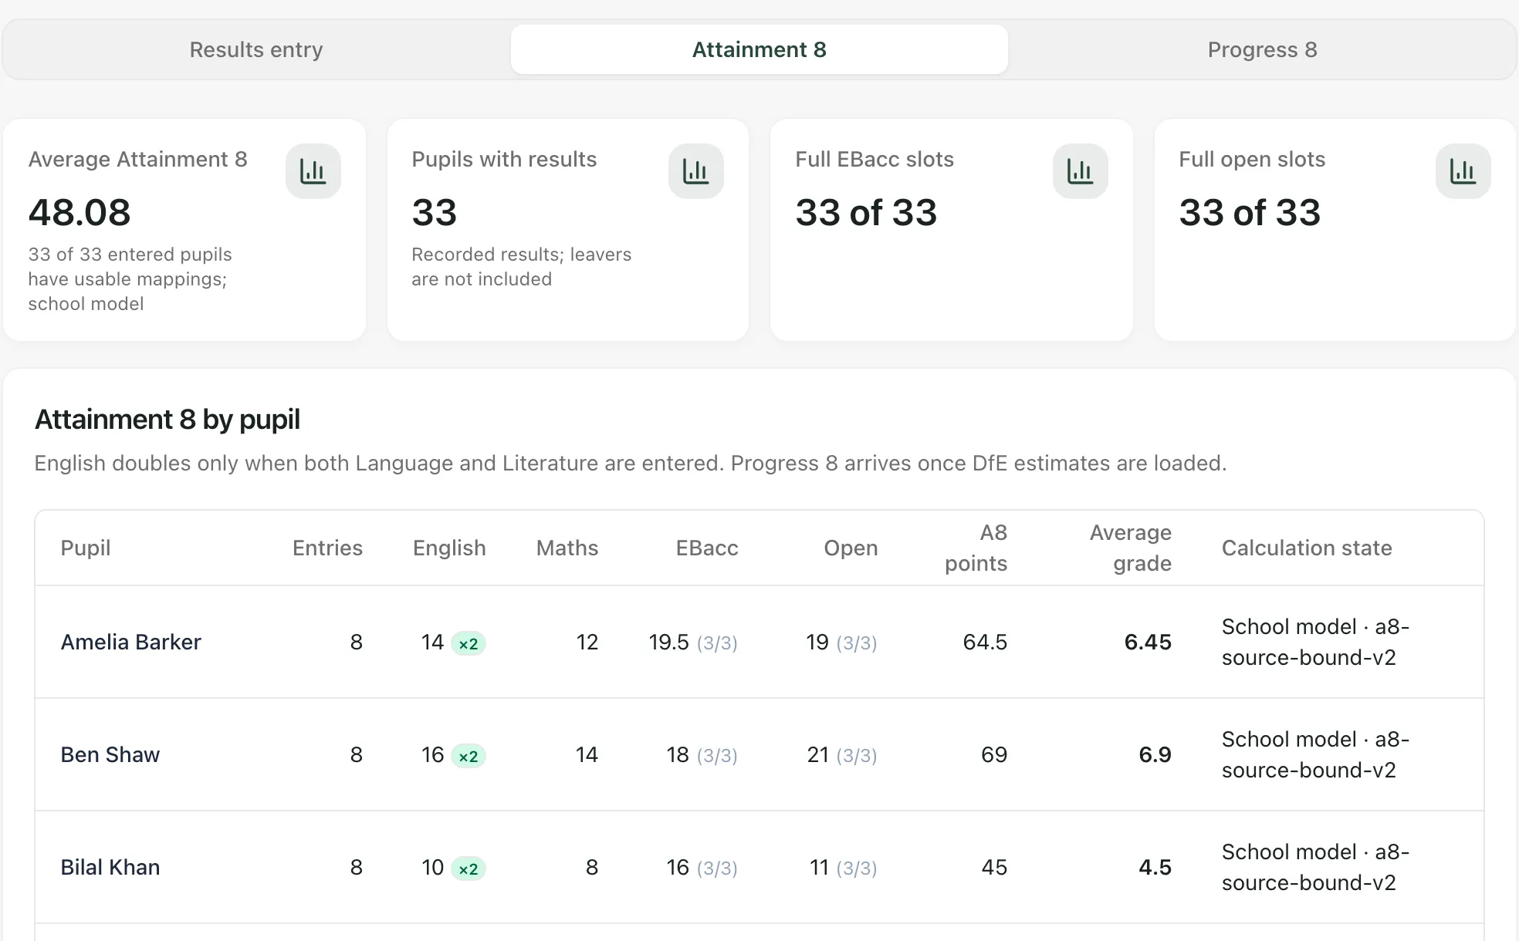This screenshot has height=941, width=1519.
Task: Click chart icon on Full open slots card
Action: [1463, 171]
